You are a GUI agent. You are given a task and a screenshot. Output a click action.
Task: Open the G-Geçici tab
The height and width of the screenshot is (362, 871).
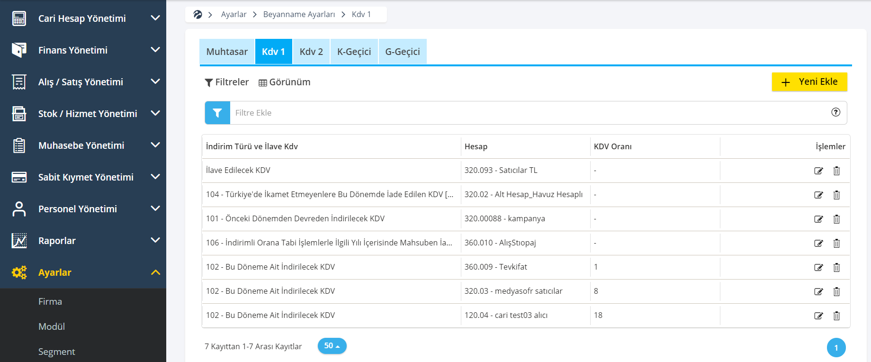click(403, 52)
